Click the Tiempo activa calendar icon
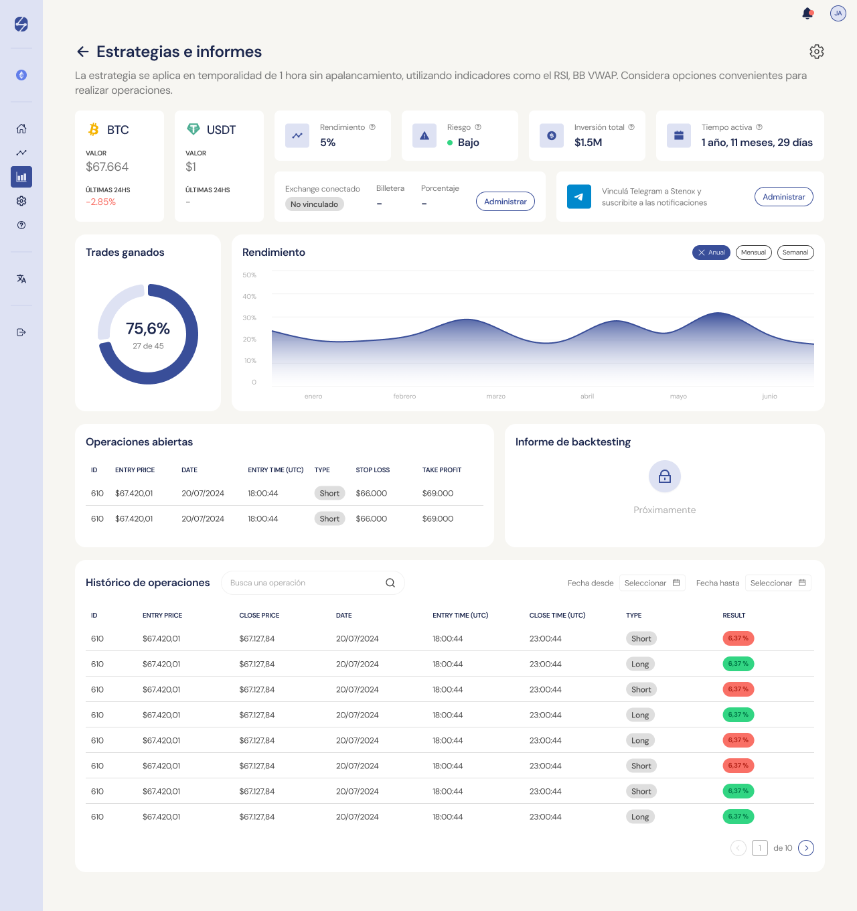857x911 pixels. pos(679,135)
